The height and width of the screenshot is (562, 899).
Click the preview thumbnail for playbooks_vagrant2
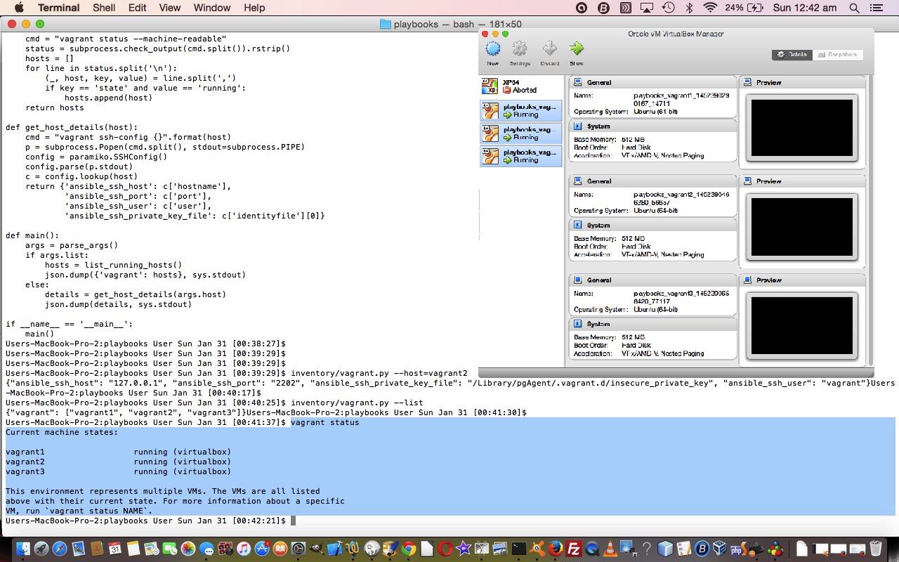coord(801,226)
